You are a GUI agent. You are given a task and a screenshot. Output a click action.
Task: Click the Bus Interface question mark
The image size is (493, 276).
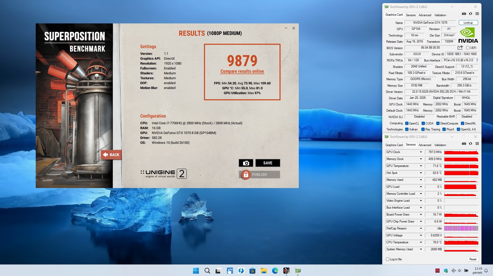click(477, 60)
